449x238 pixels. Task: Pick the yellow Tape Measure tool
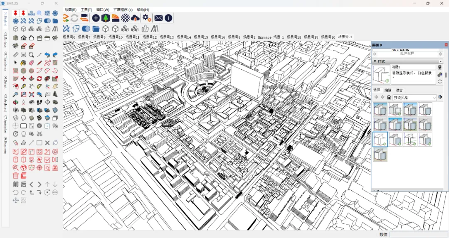(23, 86)
